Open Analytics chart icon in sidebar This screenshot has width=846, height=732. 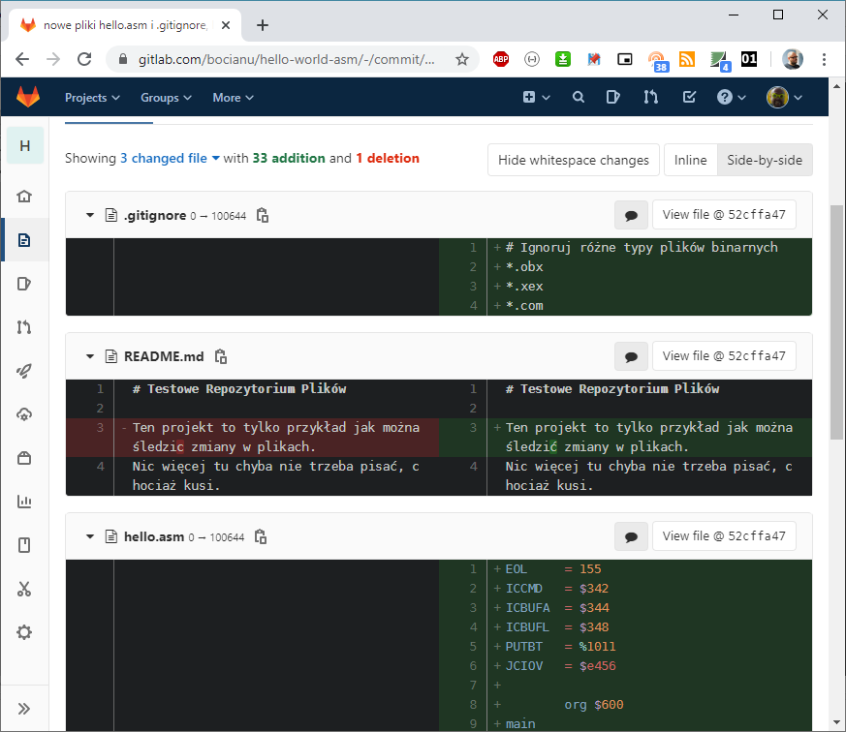pos(24,502)
